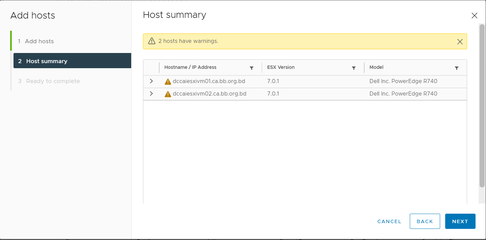The height and width of the screenshot is (240, 486).
Task: Click the BACK button
Action: coord(425,221)
